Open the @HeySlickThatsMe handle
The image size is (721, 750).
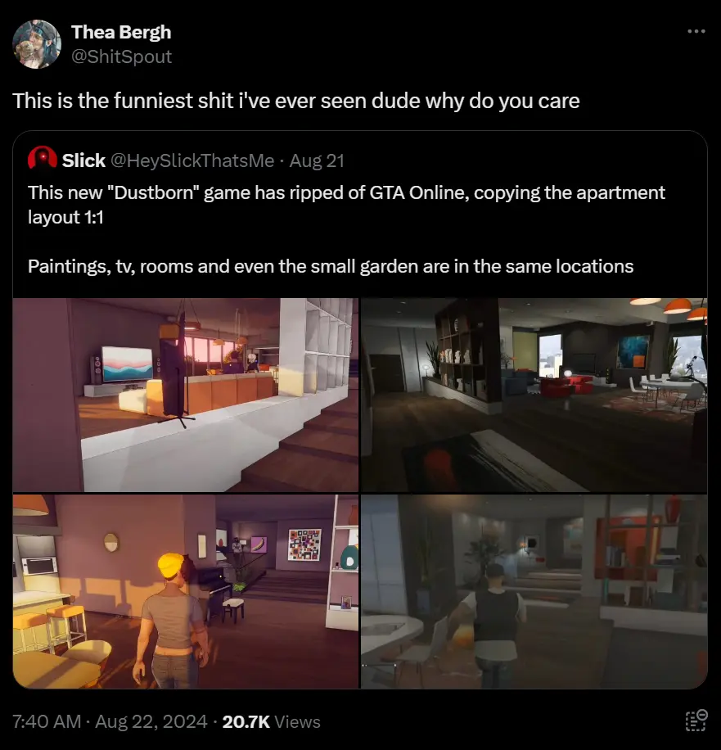pyautogui.click(x=192, y=160)
